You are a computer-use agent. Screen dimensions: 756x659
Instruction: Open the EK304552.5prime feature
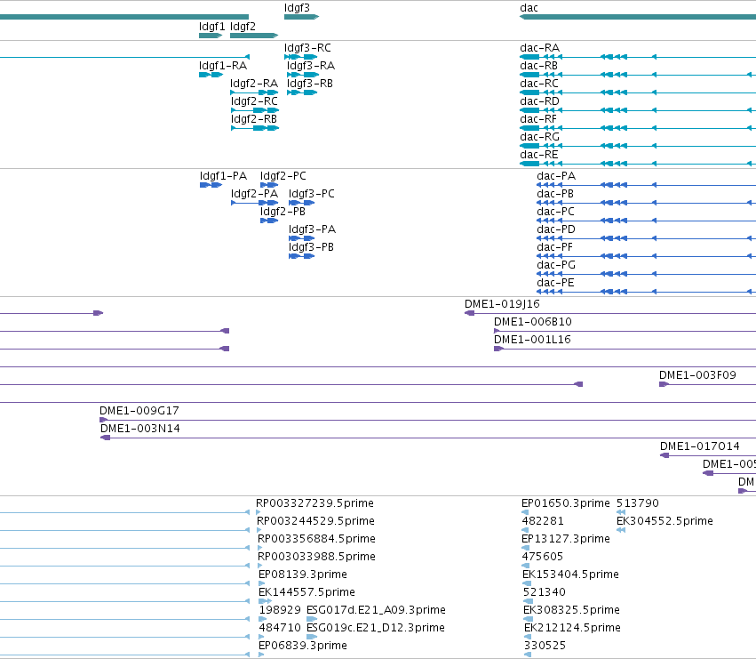tap(621, 530)
